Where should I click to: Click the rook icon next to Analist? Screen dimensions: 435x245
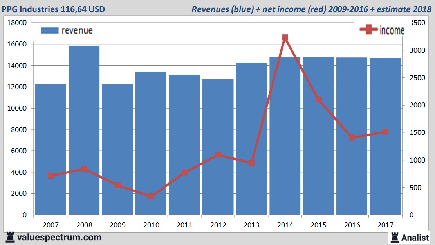(395, 237)
